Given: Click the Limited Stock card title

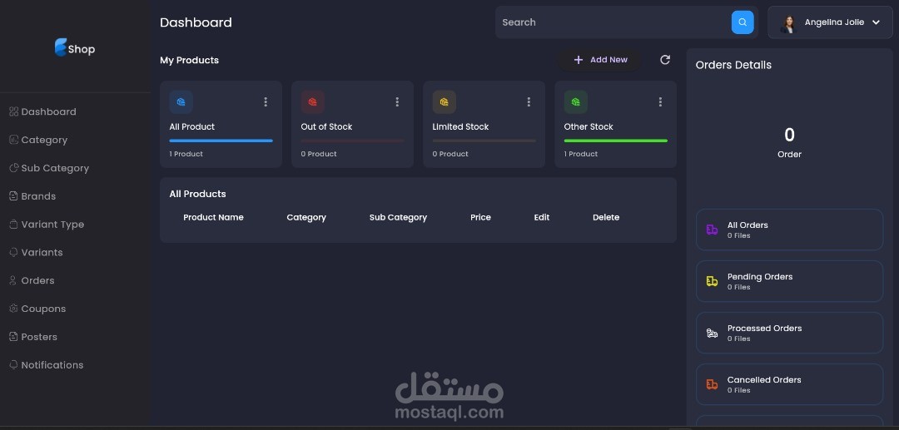Looking at the screenshot, I should coord(460,126).
